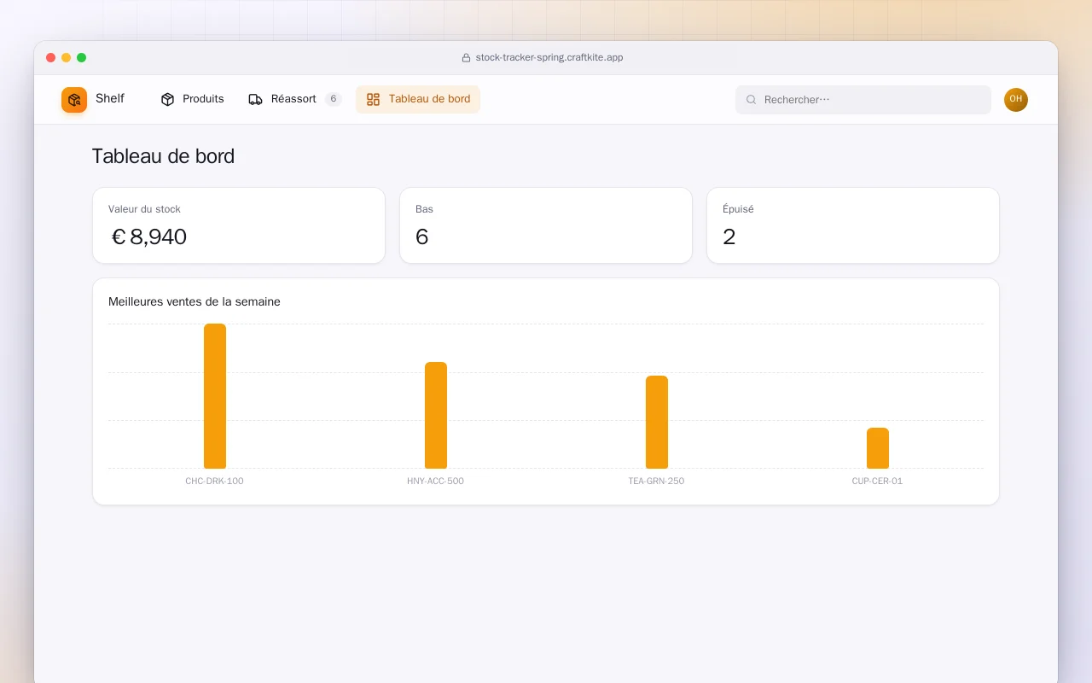Click the Tableau de bord page heading
Viewport: 1092px width, 683px height.
tap(163, 156)
